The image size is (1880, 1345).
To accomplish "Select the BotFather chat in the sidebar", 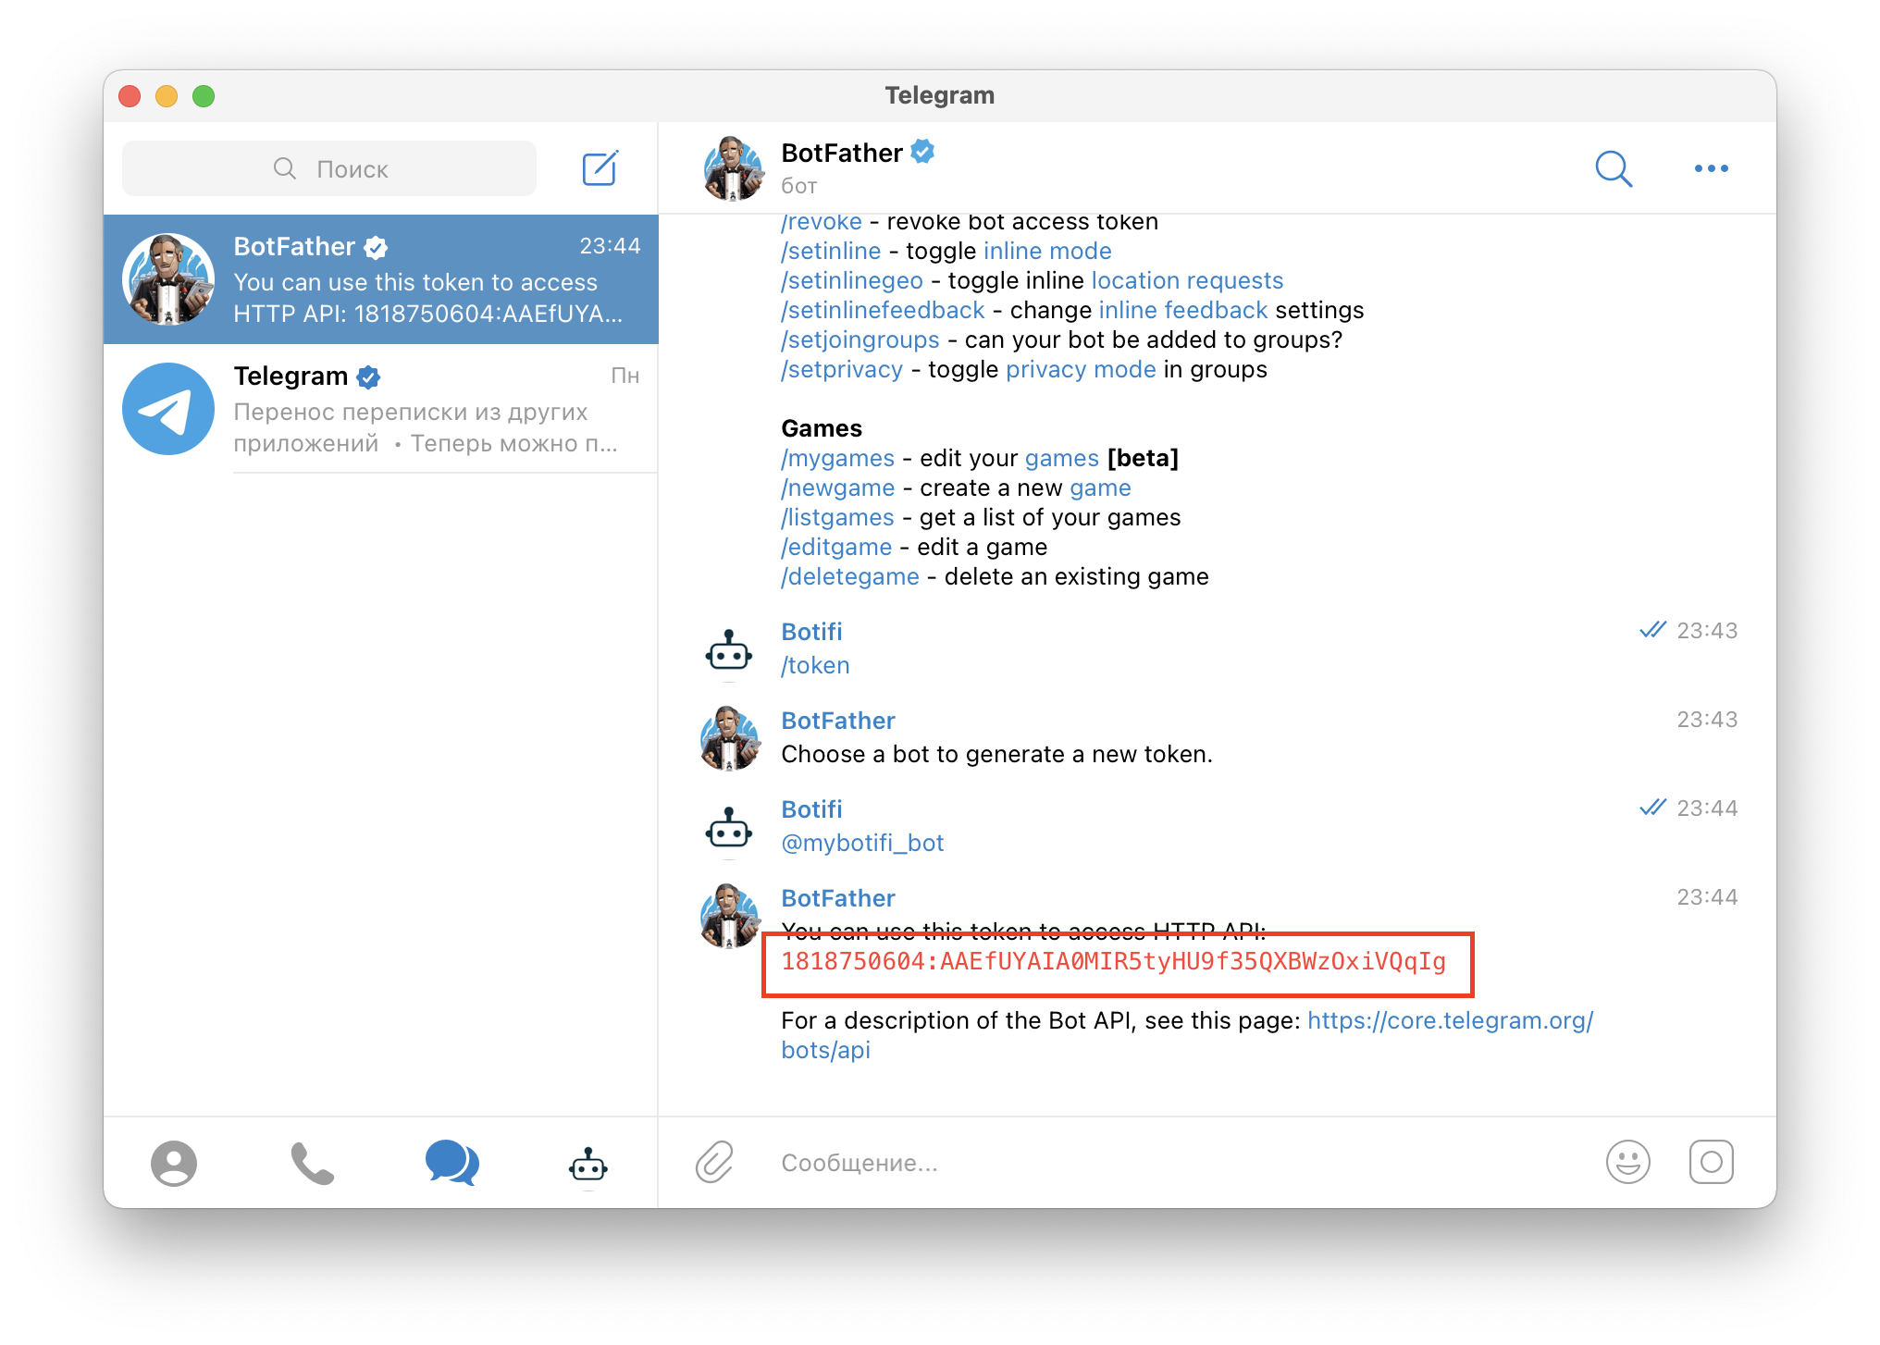I will (381, 279).
